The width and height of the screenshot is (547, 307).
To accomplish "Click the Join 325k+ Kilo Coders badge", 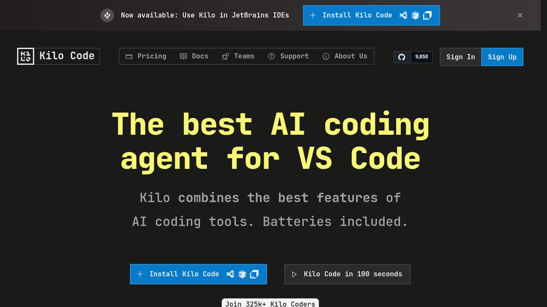I will pyautogui.click(x=270, y=303).
